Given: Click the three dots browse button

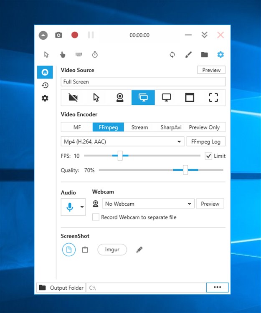Looking at the screenshot, I should [217, 288].
